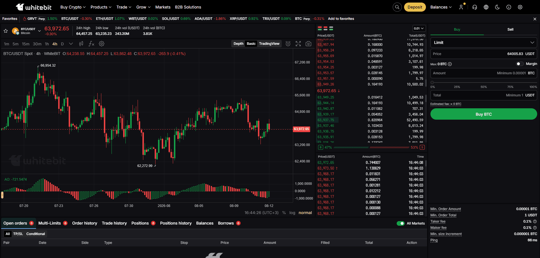Expand the Buy Crypto menu
The width and height of the screenshot is (540, 258).
(x=73, y=7)
